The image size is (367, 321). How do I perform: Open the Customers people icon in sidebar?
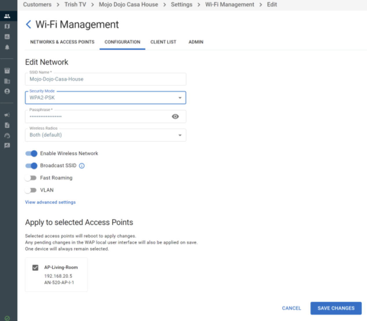tap(7, 16)
